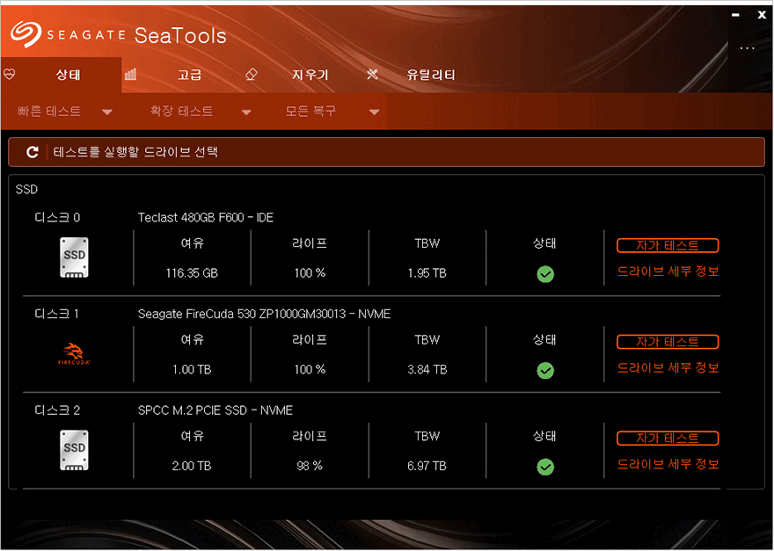Click the SSD icon for 디스크 2
The image size is (774, 551).
[74, 450]
